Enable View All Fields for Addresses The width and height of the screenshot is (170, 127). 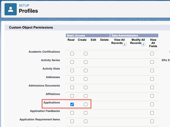pyautogui.click(x=152, y=79)
